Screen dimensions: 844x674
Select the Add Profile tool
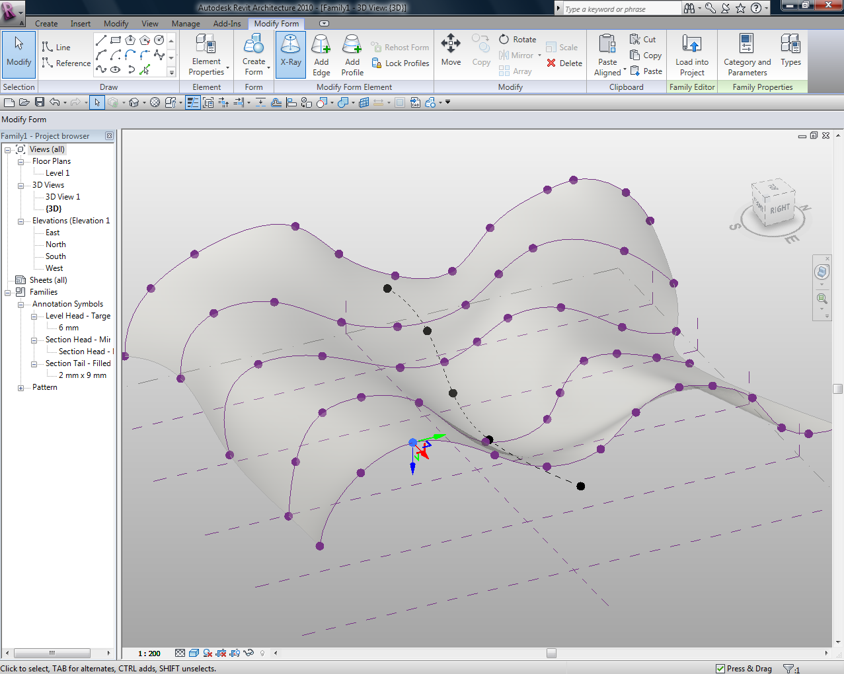pos(352,54)
